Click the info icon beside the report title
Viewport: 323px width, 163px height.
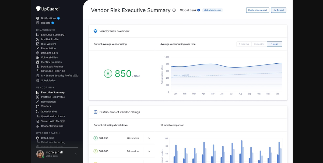(x=174, y=10)
